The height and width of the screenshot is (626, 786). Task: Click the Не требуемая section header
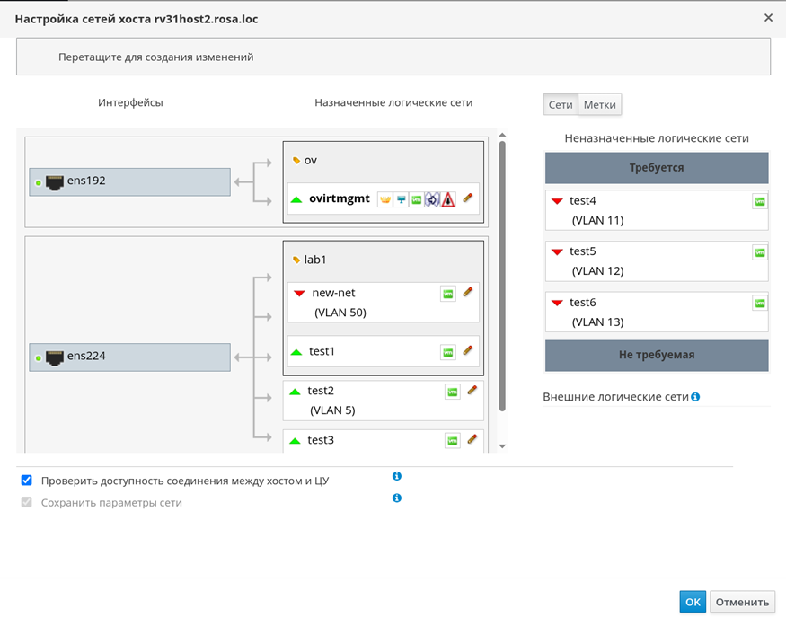pos(657,355)
